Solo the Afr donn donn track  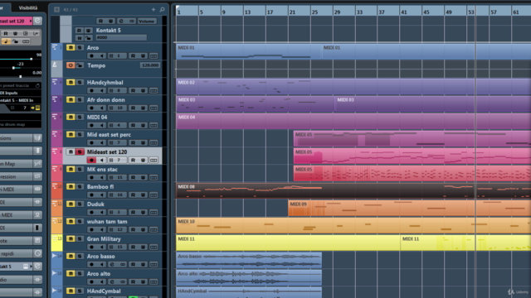coord(80,99)
